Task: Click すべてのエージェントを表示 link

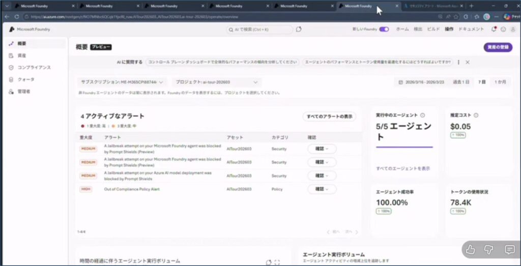Action: (x=403, y=168)
